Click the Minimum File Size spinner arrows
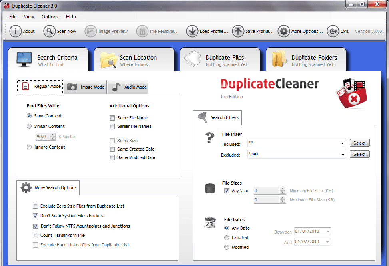Viewport: 389px width, 266px height. [283, 191]
